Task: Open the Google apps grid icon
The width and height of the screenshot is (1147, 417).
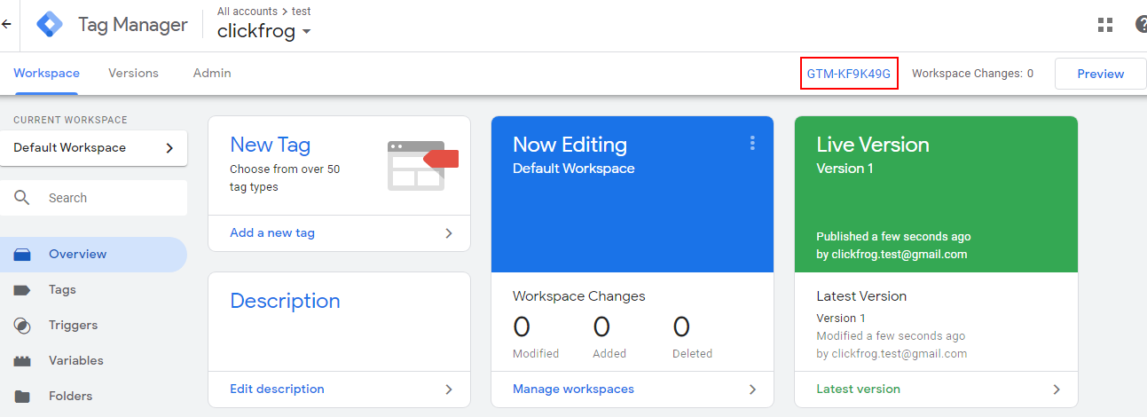Action: coord(1104,25)
